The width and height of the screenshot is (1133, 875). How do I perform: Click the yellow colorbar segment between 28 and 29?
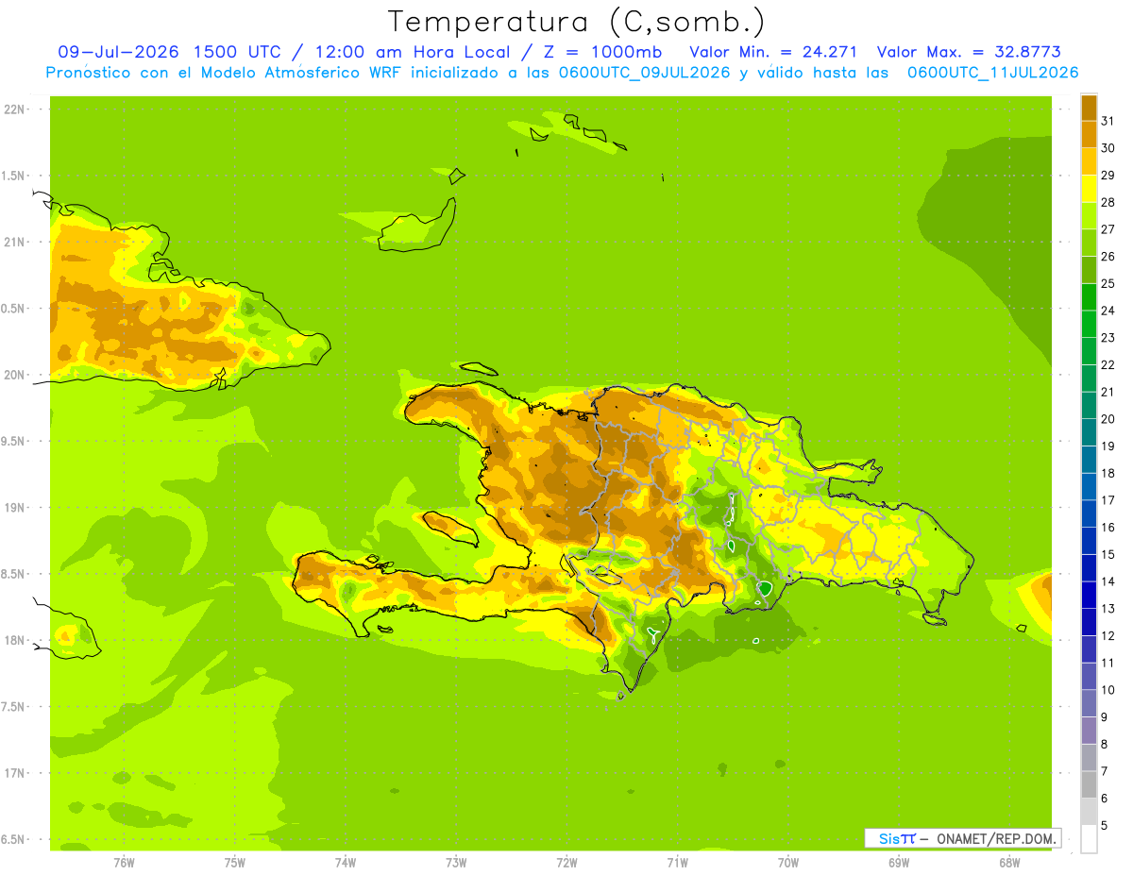click(1089, 189)
